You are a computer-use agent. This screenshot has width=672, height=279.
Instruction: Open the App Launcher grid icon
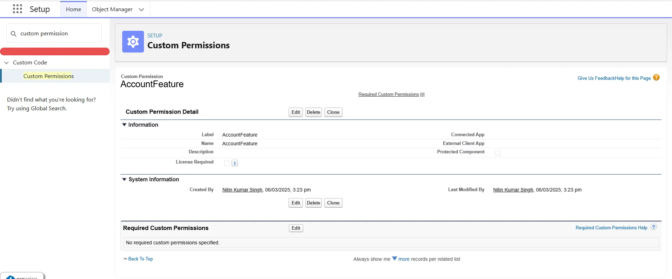coord(18,9)
